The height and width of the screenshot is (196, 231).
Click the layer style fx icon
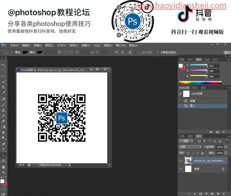(195, 194)
